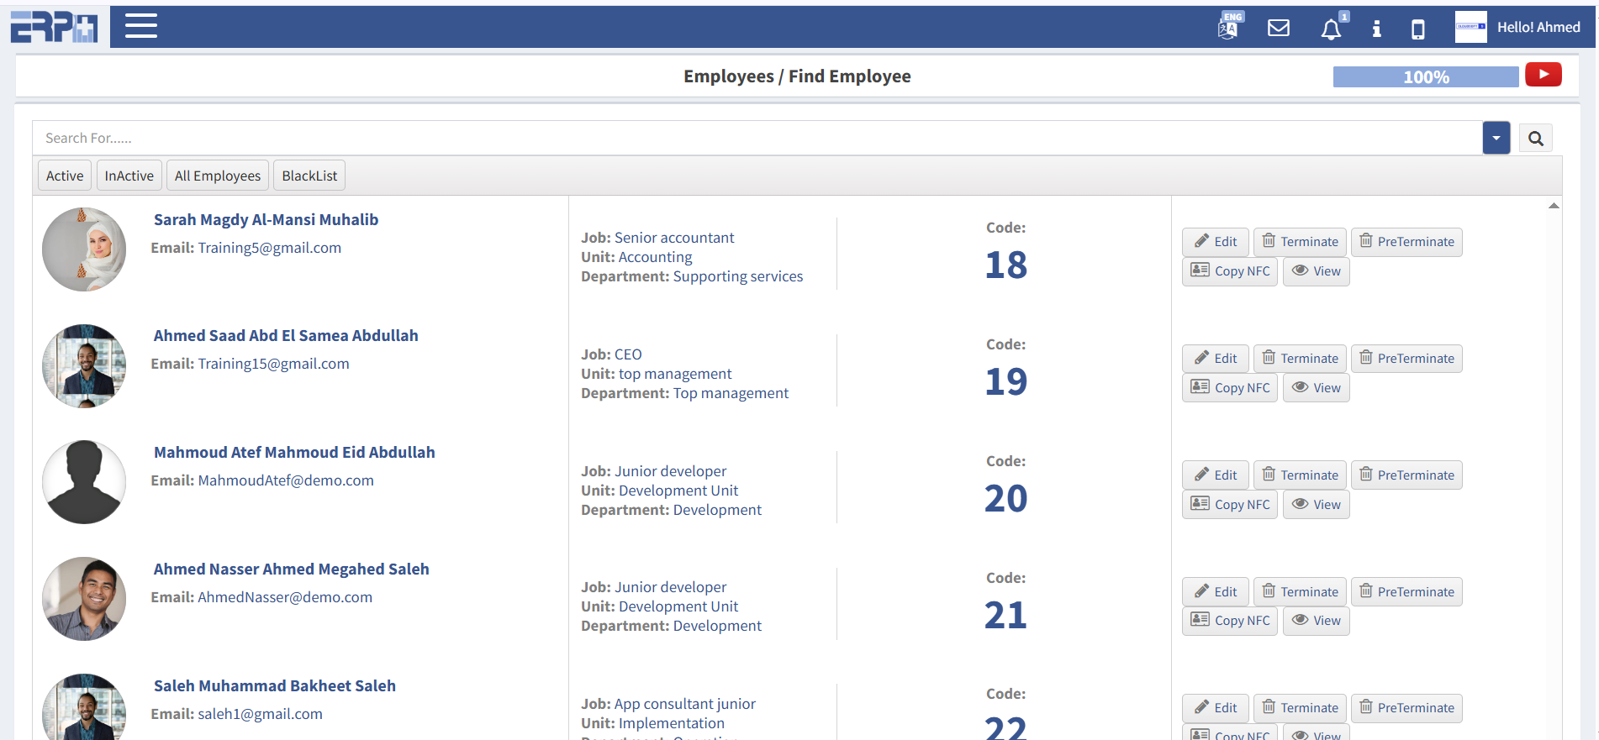1599x740 pixels.
Task: Click the mobile phone icon
Action: (x=1417, y=29)
